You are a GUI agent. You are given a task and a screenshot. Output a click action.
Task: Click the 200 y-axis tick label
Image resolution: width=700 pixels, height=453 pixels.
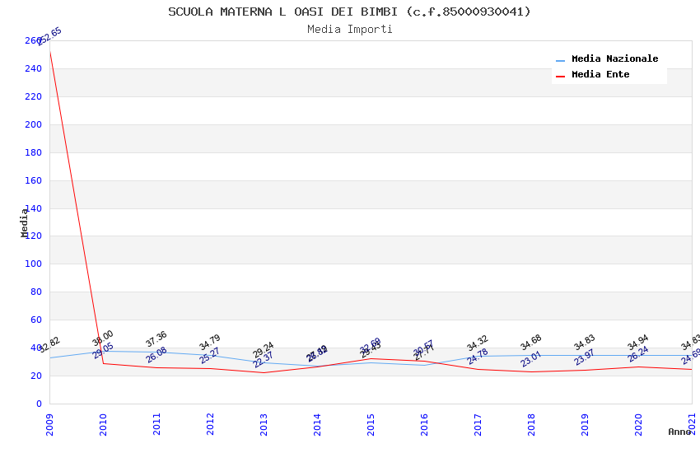(33, 124)
